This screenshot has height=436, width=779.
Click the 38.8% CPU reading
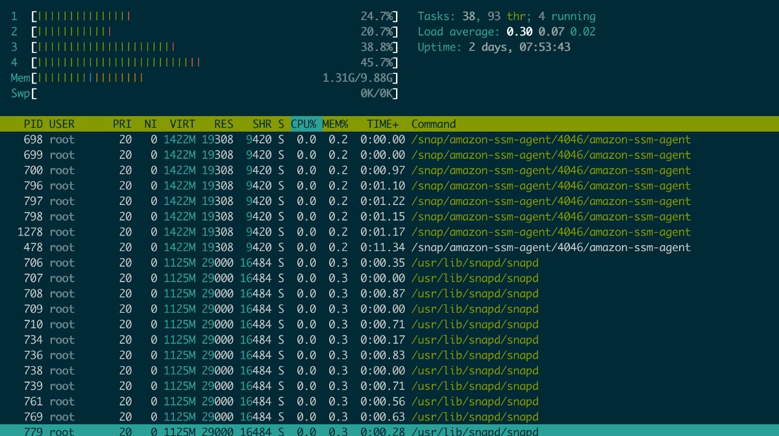point(377,47)
